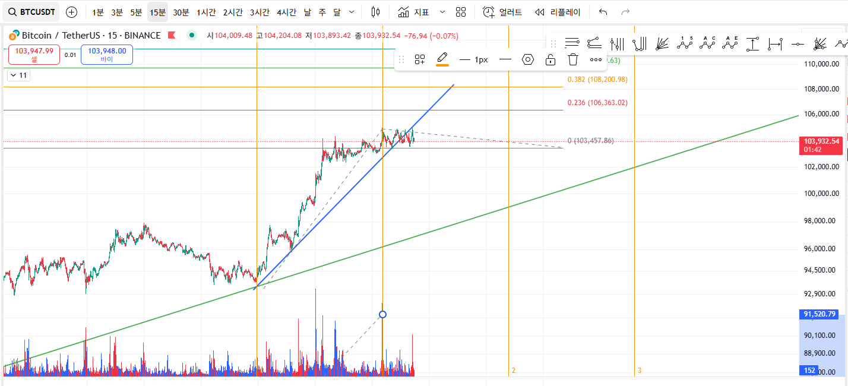Click the time zone marker 3
The height and width of the screenshot is (386, 848).
point(640,371)
